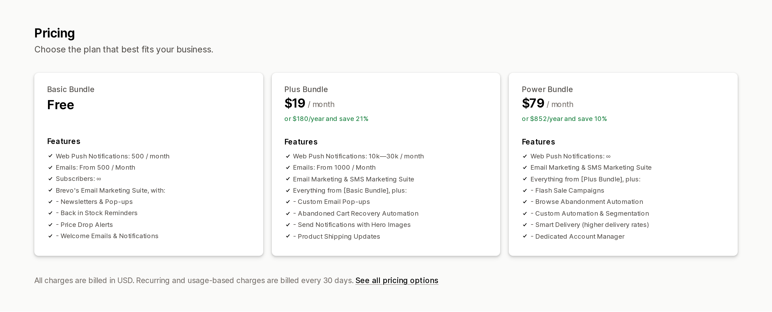772x312 pixels.
Task: Click checkmark beside Back in Stock Reminders
Action: click(x=50, y=213)
